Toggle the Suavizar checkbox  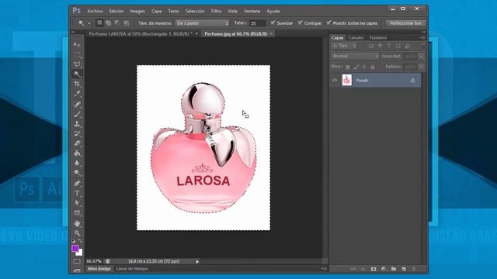pos(273,22)
